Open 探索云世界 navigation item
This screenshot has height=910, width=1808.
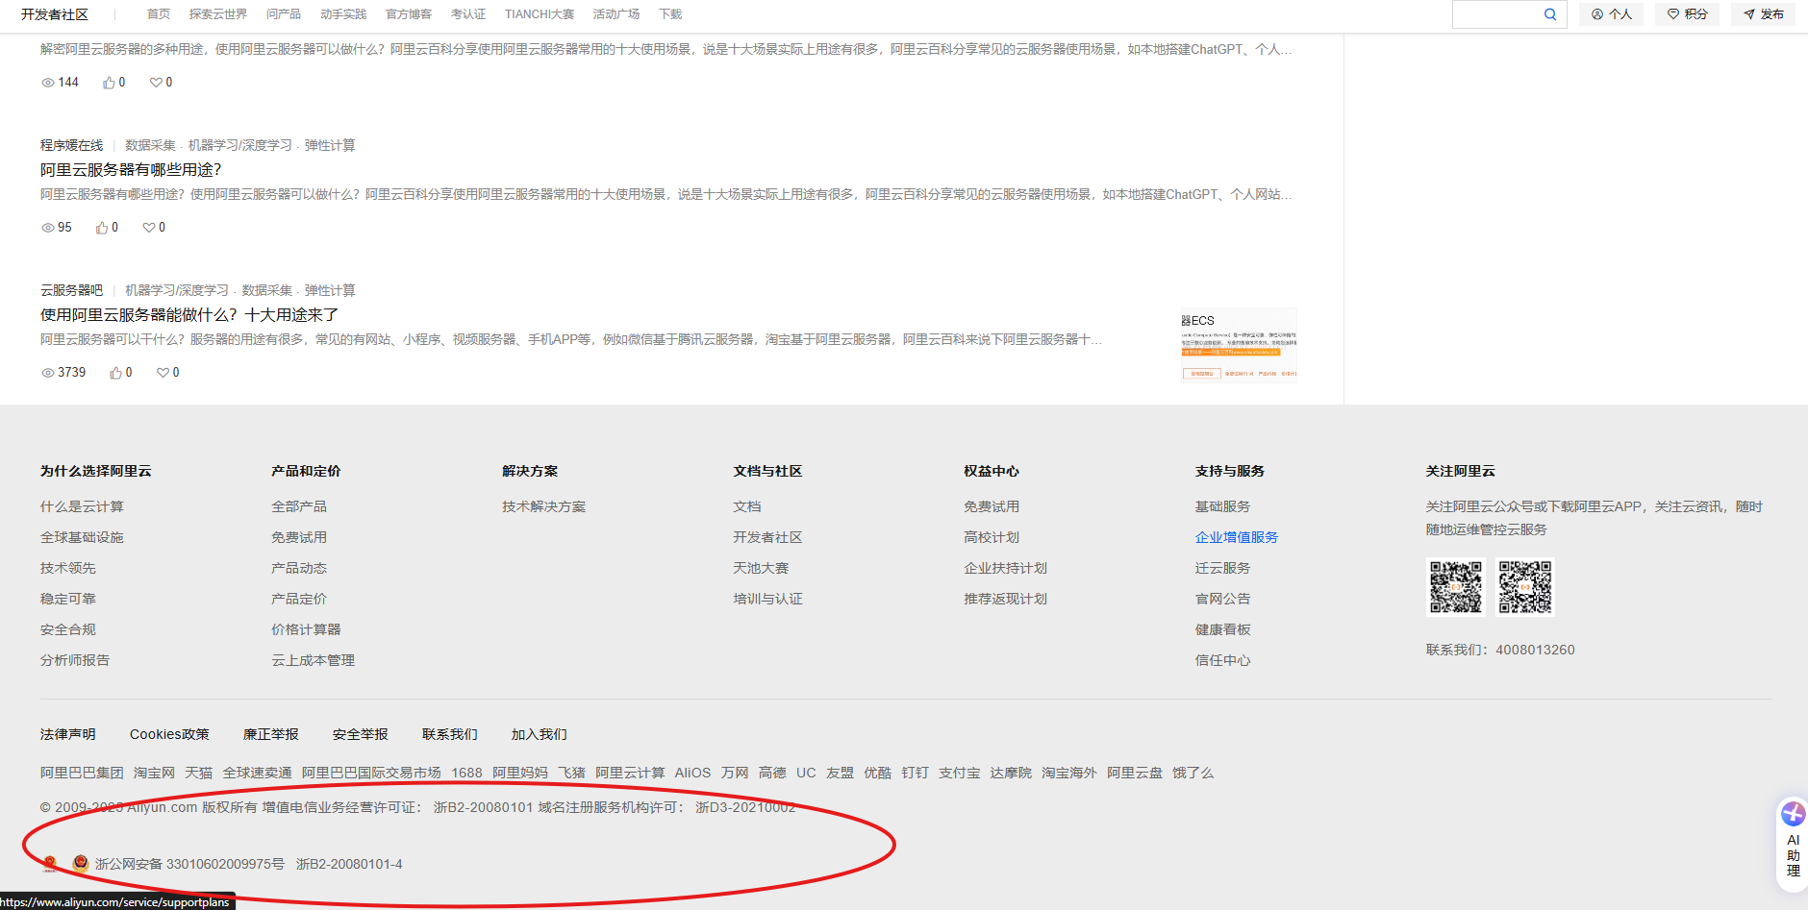(x=218, y=14)
